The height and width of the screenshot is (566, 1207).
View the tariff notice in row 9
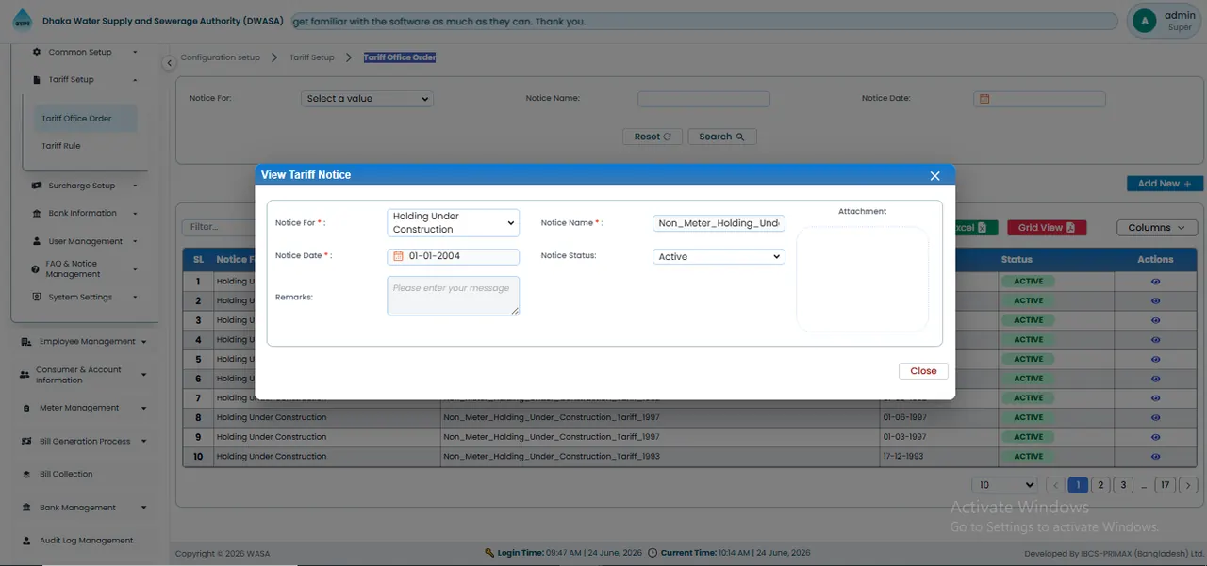click(1155, 437)
